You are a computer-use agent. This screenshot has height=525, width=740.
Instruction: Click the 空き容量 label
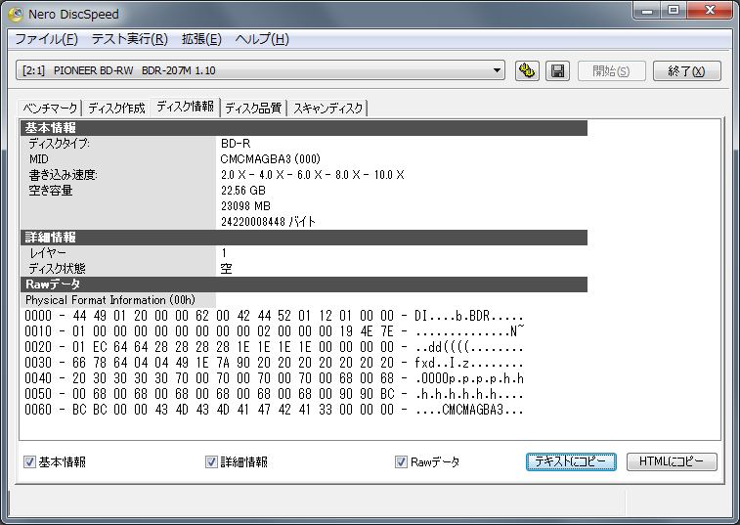coord(51,191)
